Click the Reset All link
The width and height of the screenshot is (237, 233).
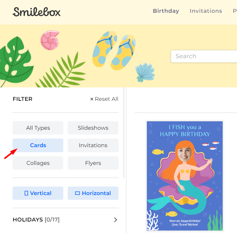106,99
